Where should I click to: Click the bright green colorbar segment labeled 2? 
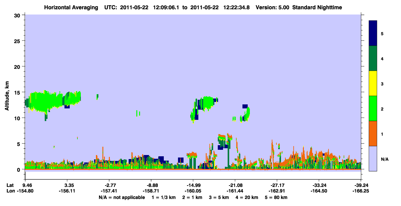(373, 108)
